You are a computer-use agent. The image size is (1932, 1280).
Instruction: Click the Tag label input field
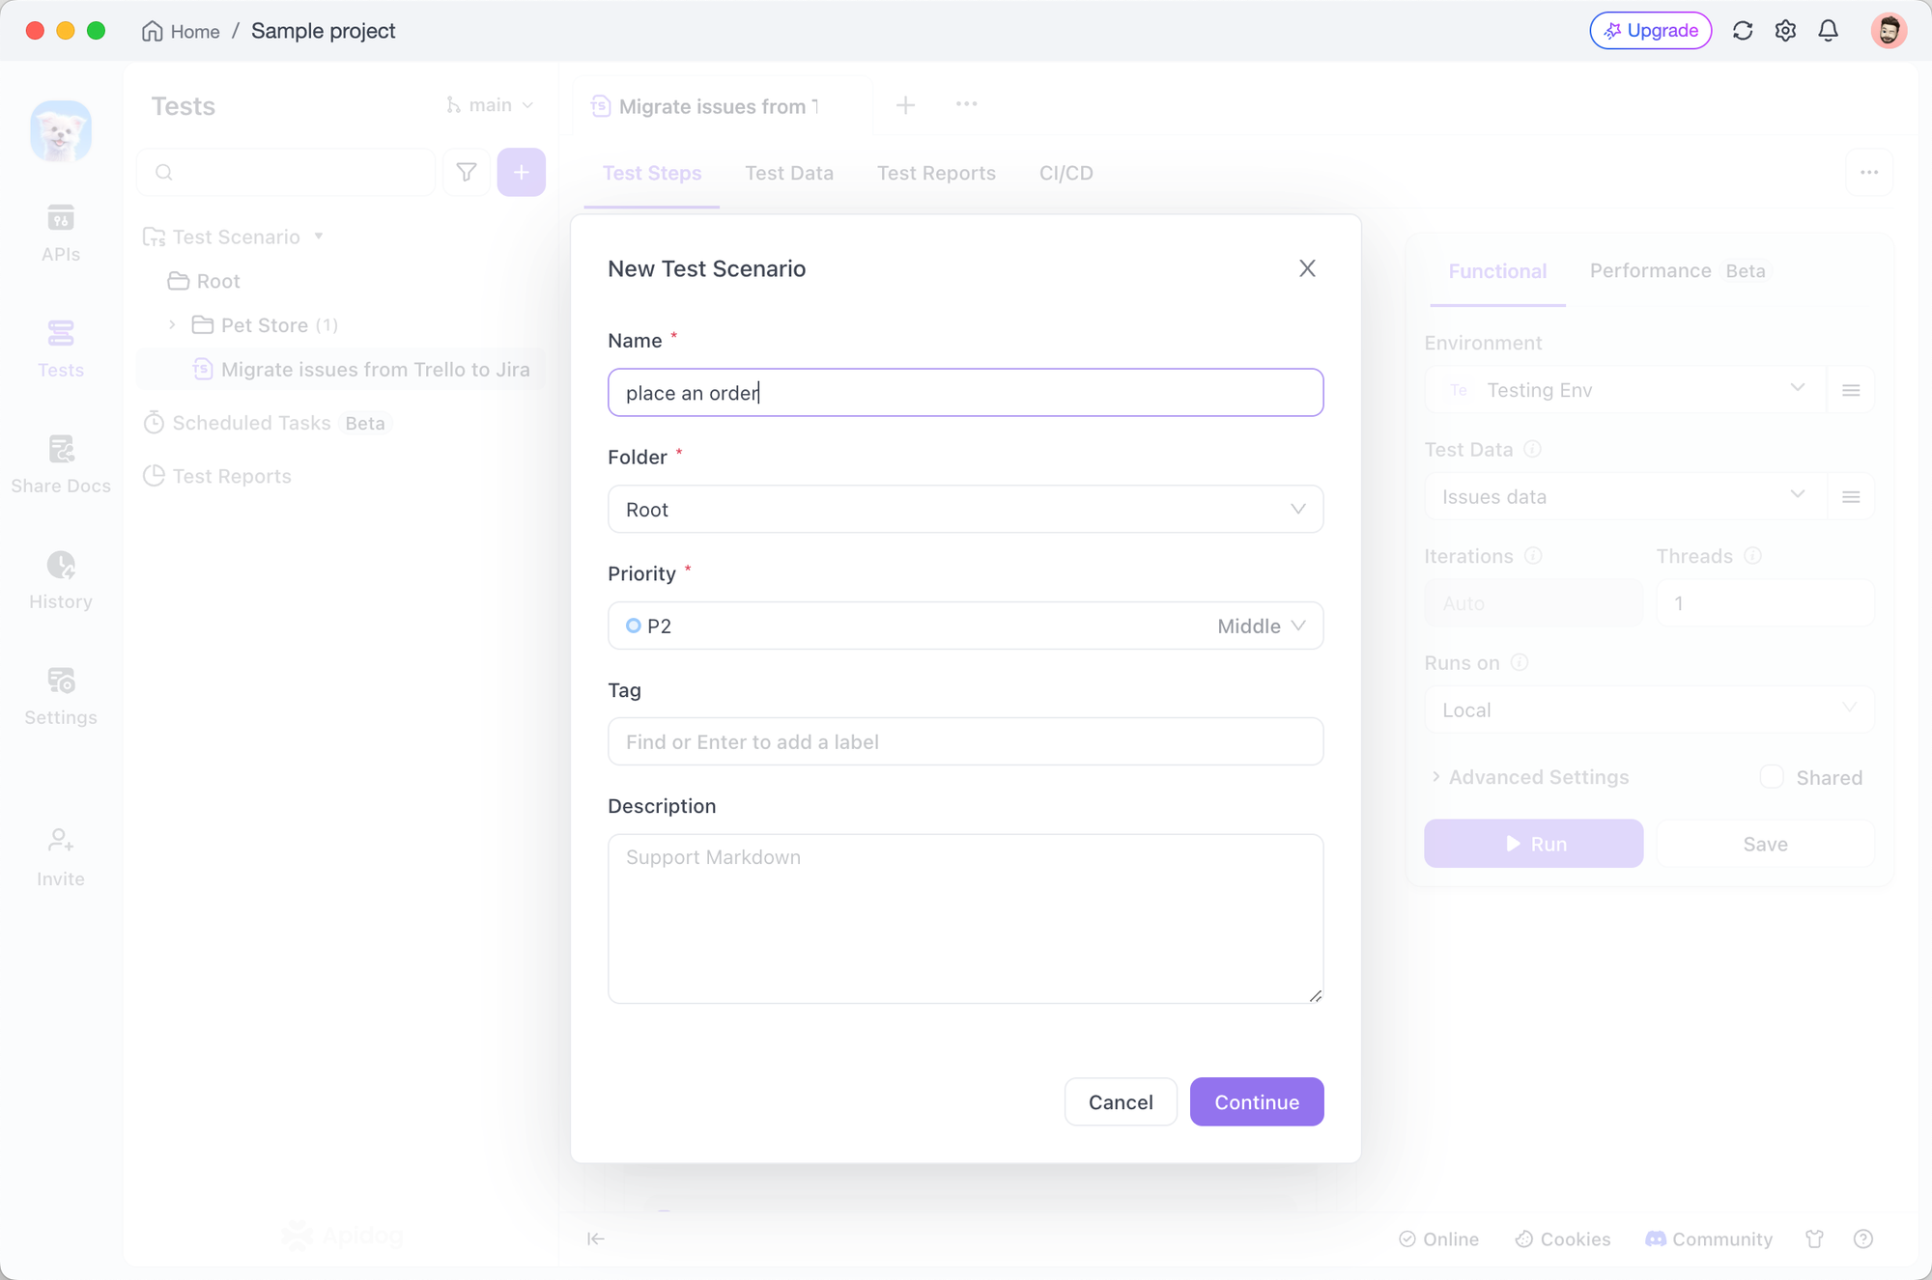965,741
